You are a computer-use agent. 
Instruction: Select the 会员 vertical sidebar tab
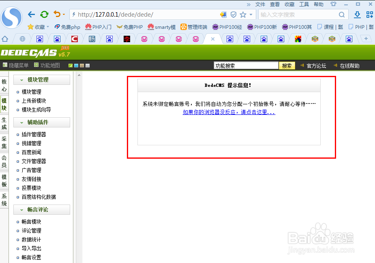tap(4, 162)
